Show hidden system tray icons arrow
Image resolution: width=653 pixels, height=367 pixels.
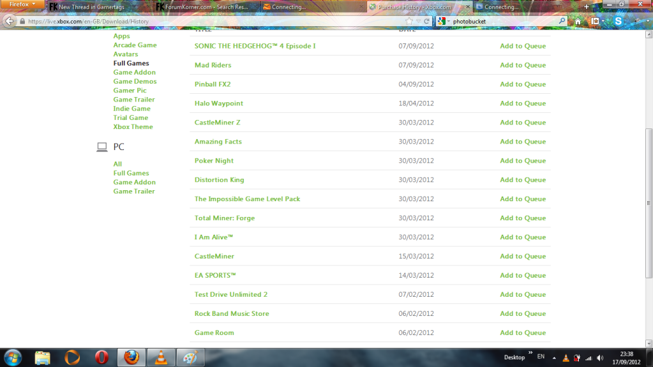(x=554, y=358)
